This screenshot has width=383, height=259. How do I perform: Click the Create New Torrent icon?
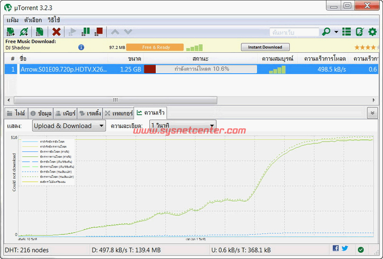click(40, 31)
